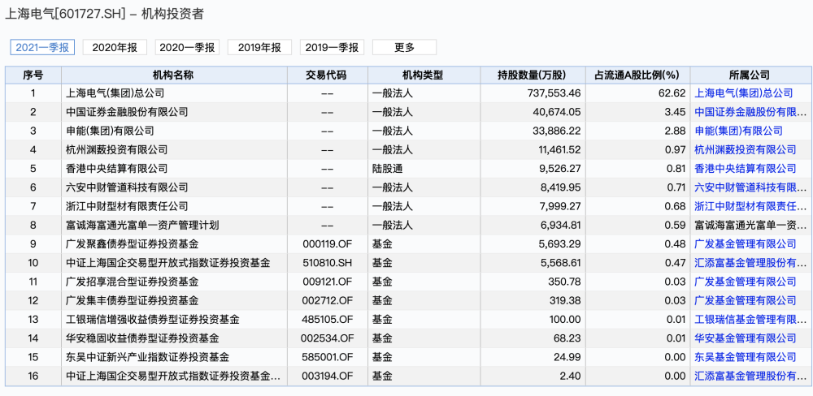Open 杭州渊薮投资有限公司 company link

pyautogui.click(x=745, y=149)
